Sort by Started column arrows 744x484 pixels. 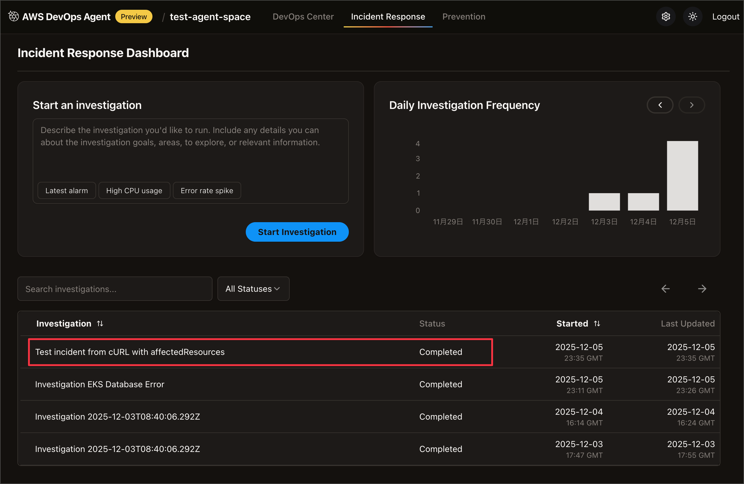[597, 323]
